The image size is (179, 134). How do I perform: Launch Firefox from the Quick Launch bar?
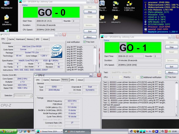(x=29, y=131)
